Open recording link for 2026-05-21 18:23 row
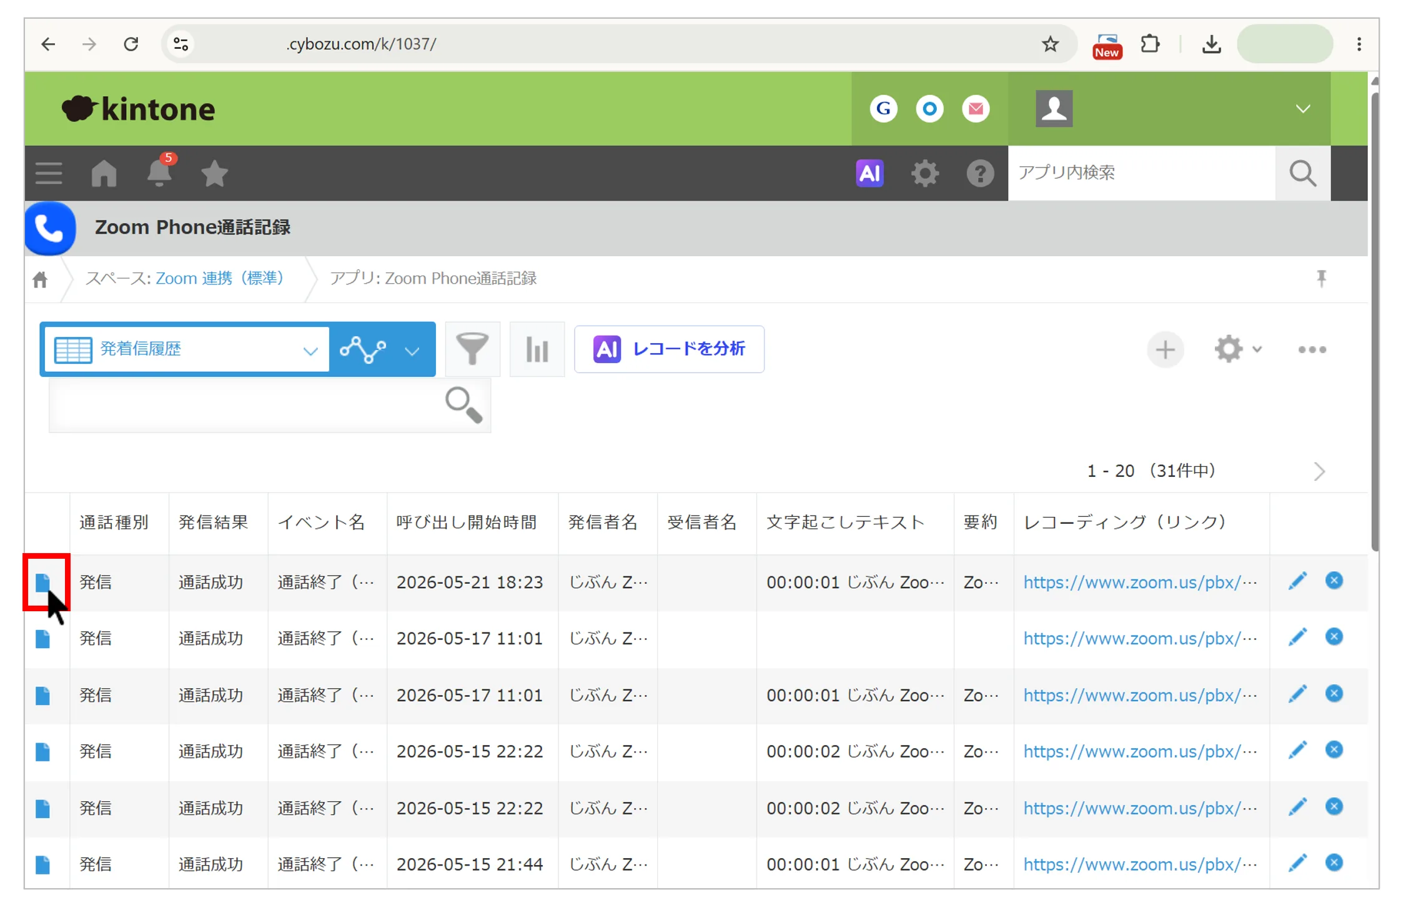This screenshot has width=1421, height=910. pyautogui.click(x=1140, y=582)
